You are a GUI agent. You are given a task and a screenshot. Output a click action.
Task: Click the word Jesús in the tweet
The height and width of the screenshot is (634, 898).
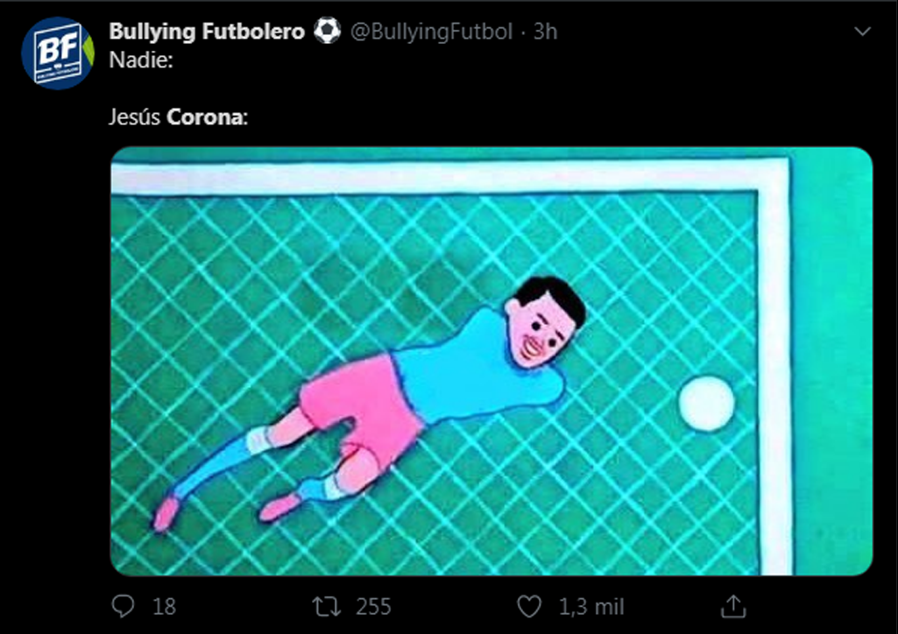pos(135,117)
